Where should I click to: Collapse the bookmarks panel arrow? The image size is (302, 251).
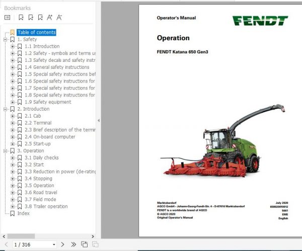click(x=99, y=121)
